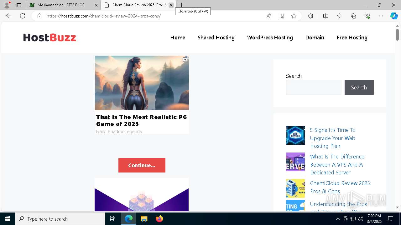Open browser Extensions menu
The width and height of the screenshot is (401, 225).
(310, 16)
